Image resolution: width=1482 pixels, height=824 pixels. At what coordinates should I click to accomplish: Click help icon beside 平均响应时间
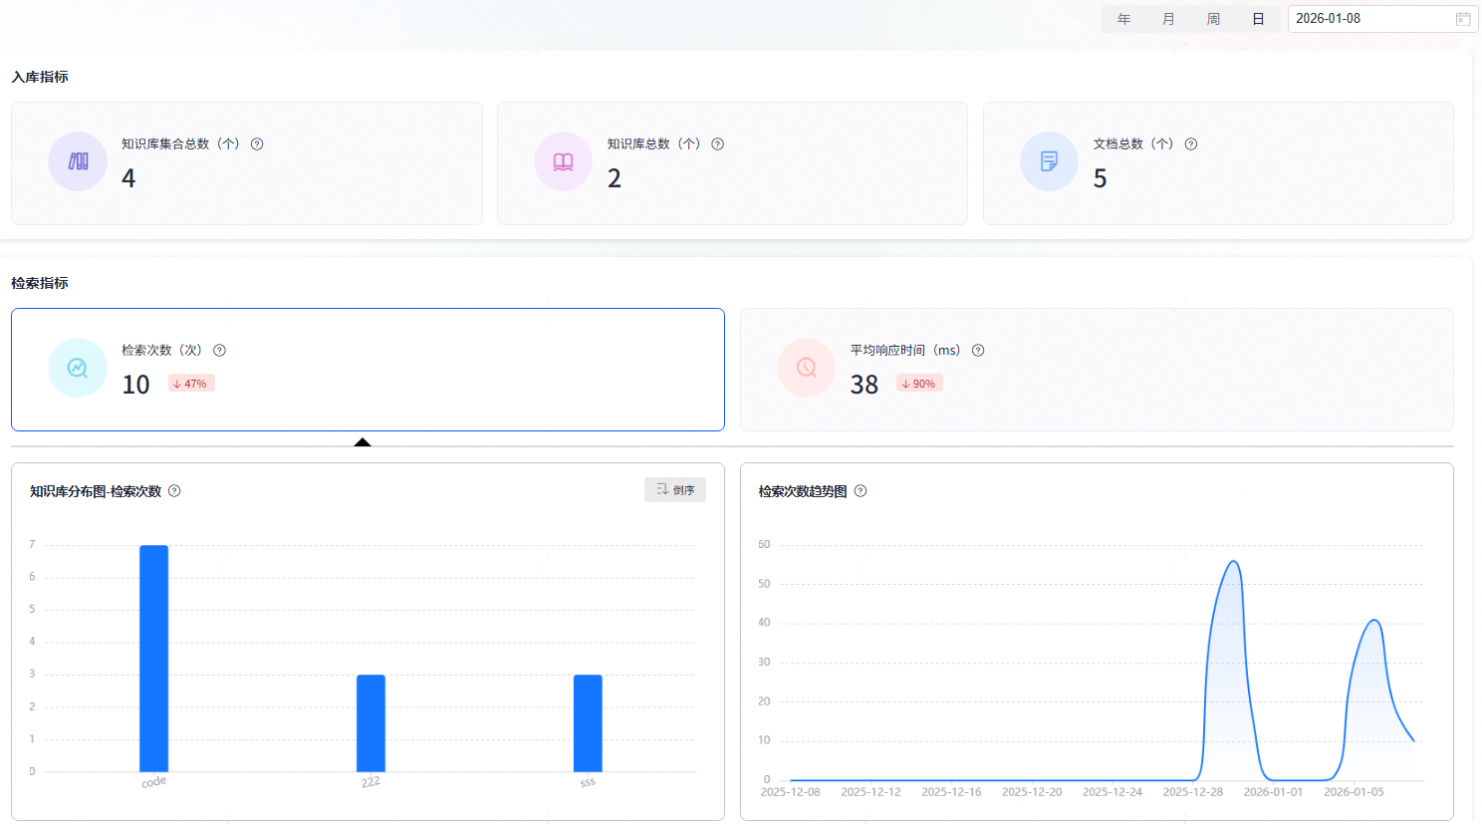(x=978, y=351)
